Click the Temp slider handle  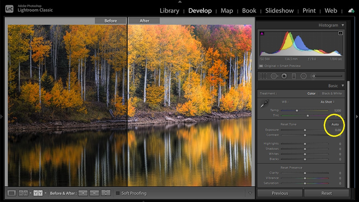(x=297, y=111)
